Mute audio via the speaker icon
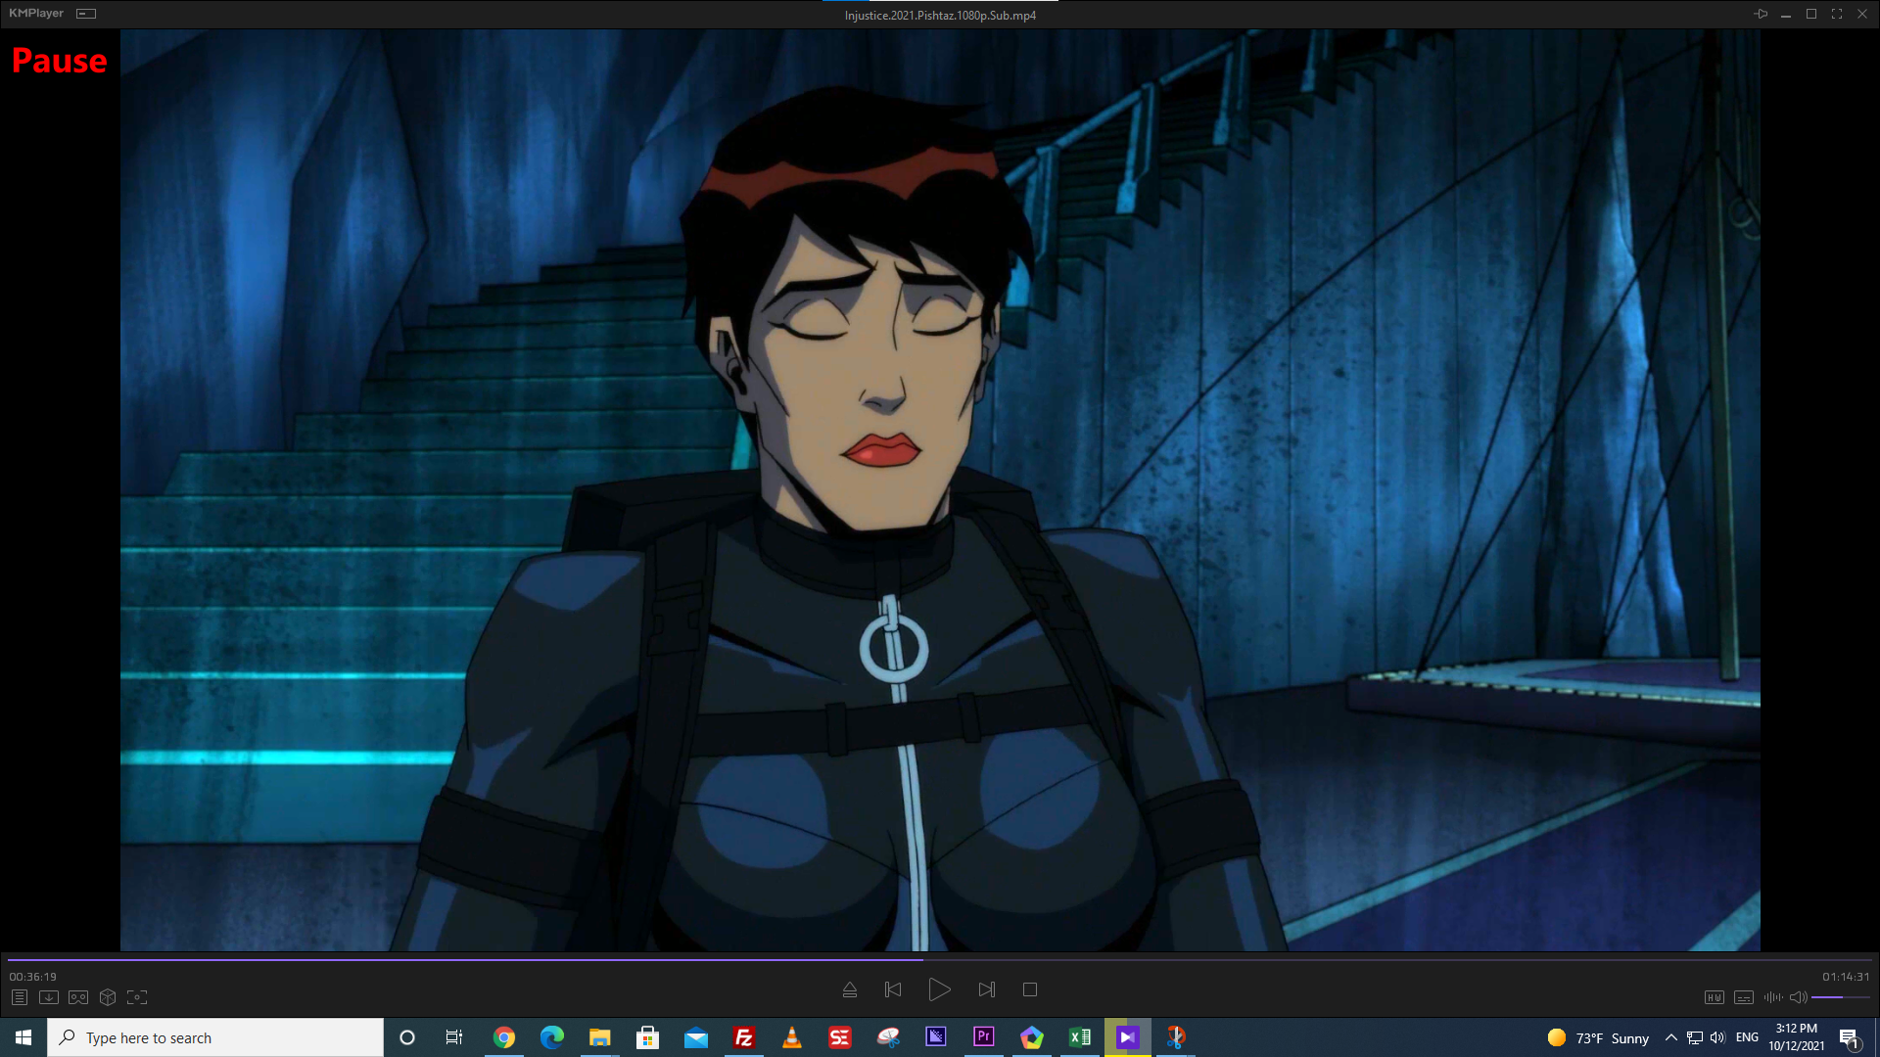The image size is (1880, 1057). coord(1798,997)
